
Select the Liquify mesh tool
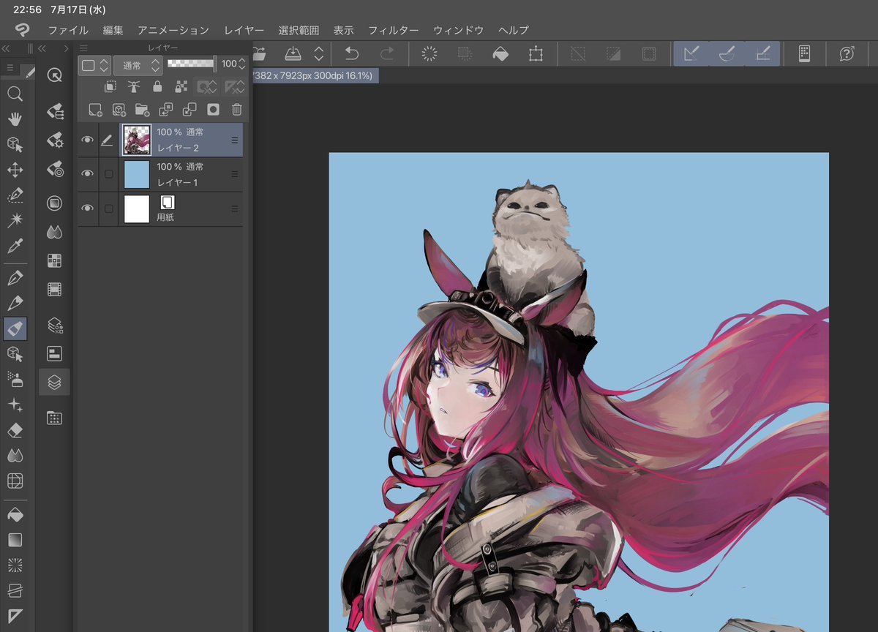(x=15, y=481)
